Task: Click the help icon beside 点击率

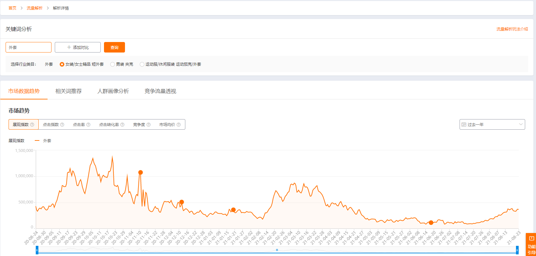Action: point(89,125)
